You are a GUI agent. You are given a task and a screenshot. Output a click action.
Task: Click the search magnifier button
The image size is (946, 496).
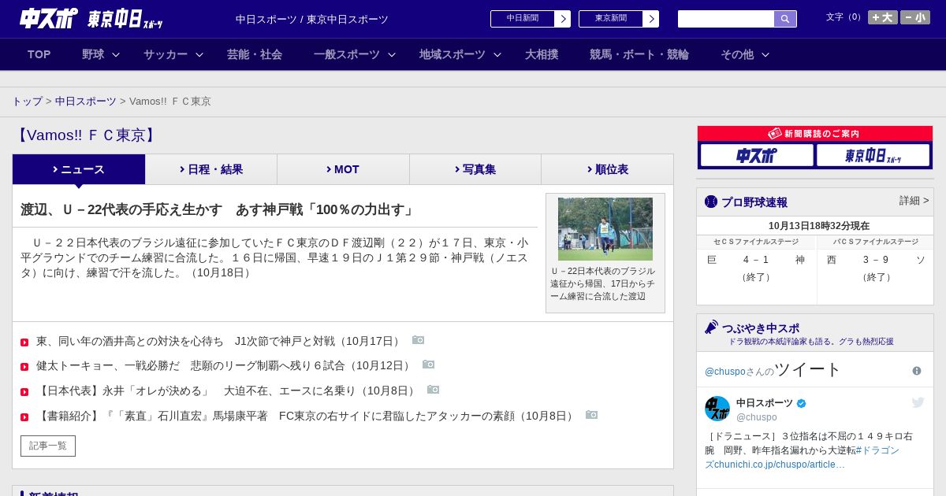[x=785, y=19]
